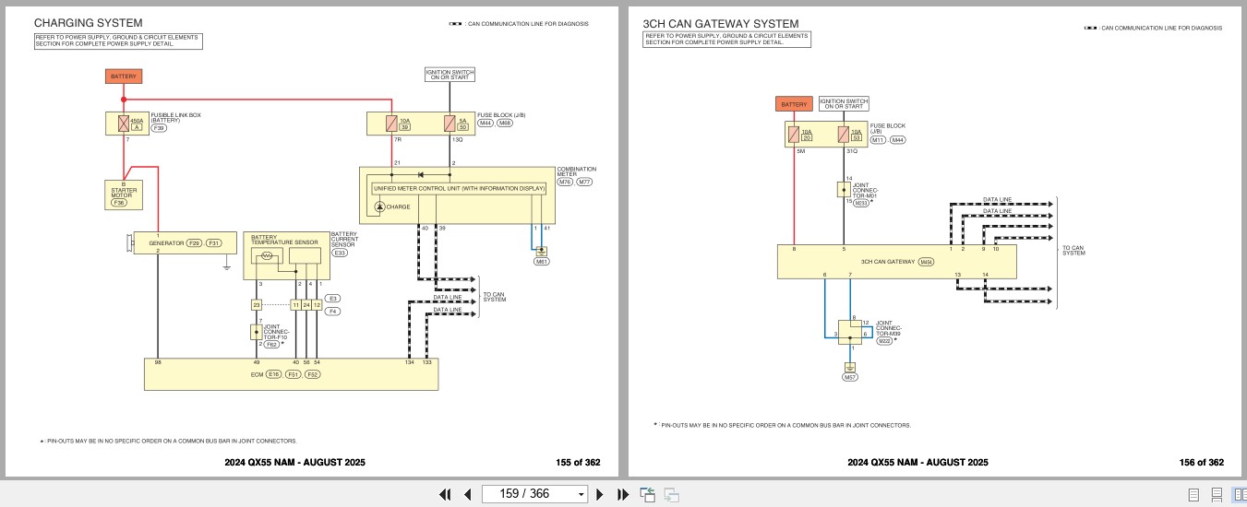Switch to single page view
The image size is (1247, 507).
coord(1193,495)
